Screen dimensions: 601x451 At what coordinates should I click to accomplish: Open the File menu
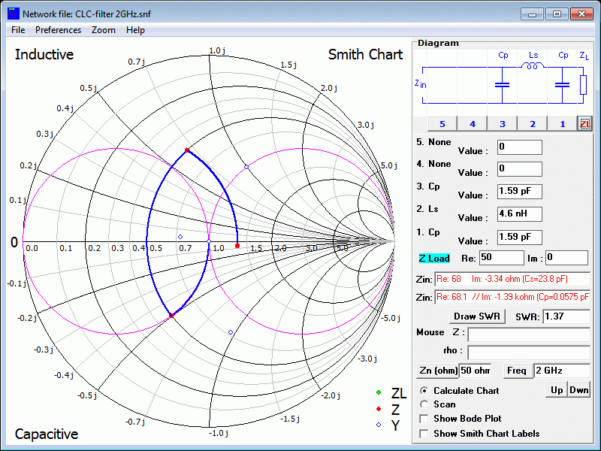coord(18,30)
